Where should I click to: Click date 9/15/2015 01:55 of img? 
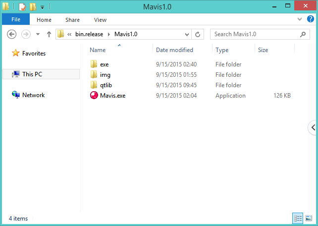point(176,75)
